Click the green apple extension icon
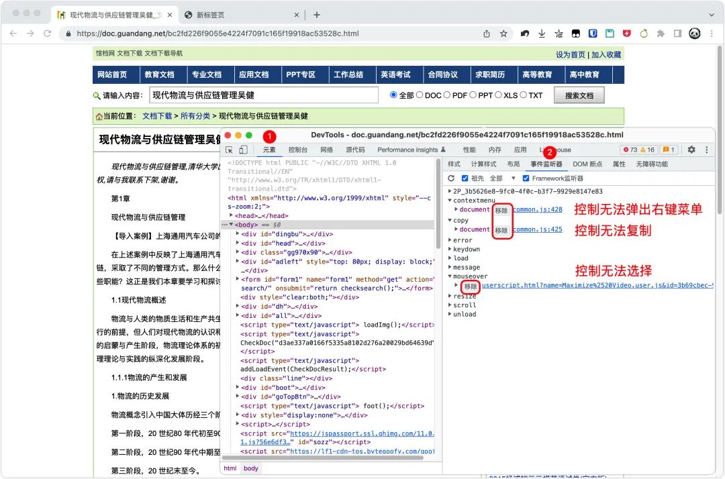Image resolution: width=725 pixels, height=479 pixels. (644, 34)
